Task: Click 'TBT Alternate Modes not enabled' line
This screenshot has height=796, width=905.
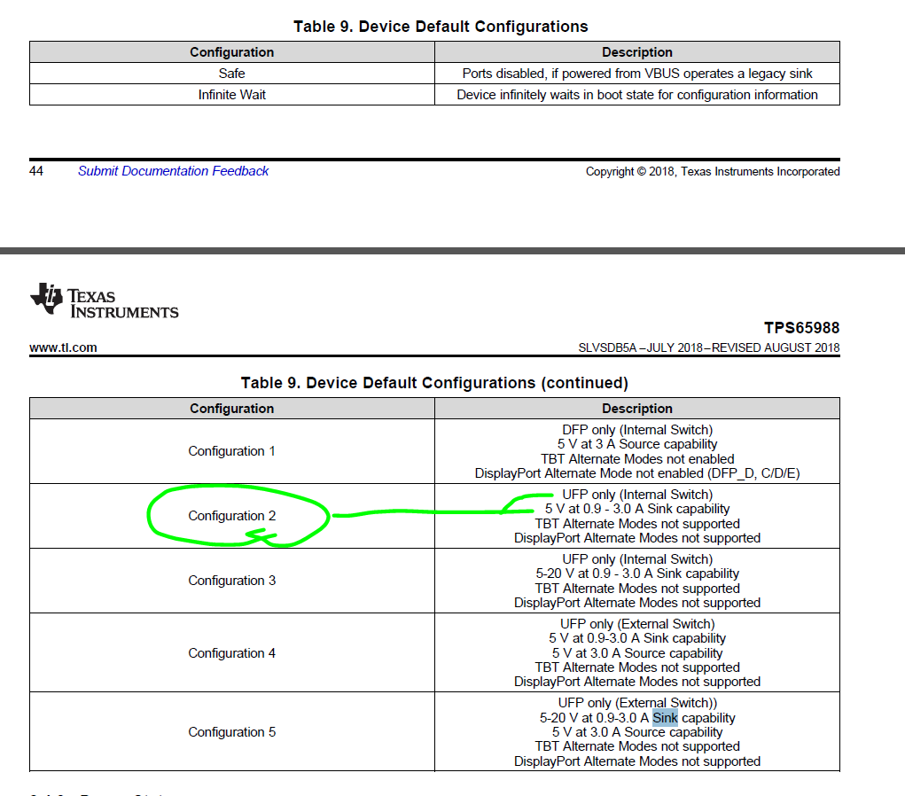Action: click(x=637, y=459)
